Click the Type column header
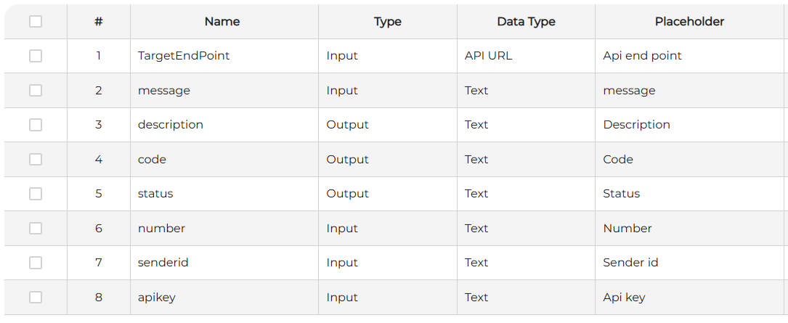788x323 pixels. 387,22
